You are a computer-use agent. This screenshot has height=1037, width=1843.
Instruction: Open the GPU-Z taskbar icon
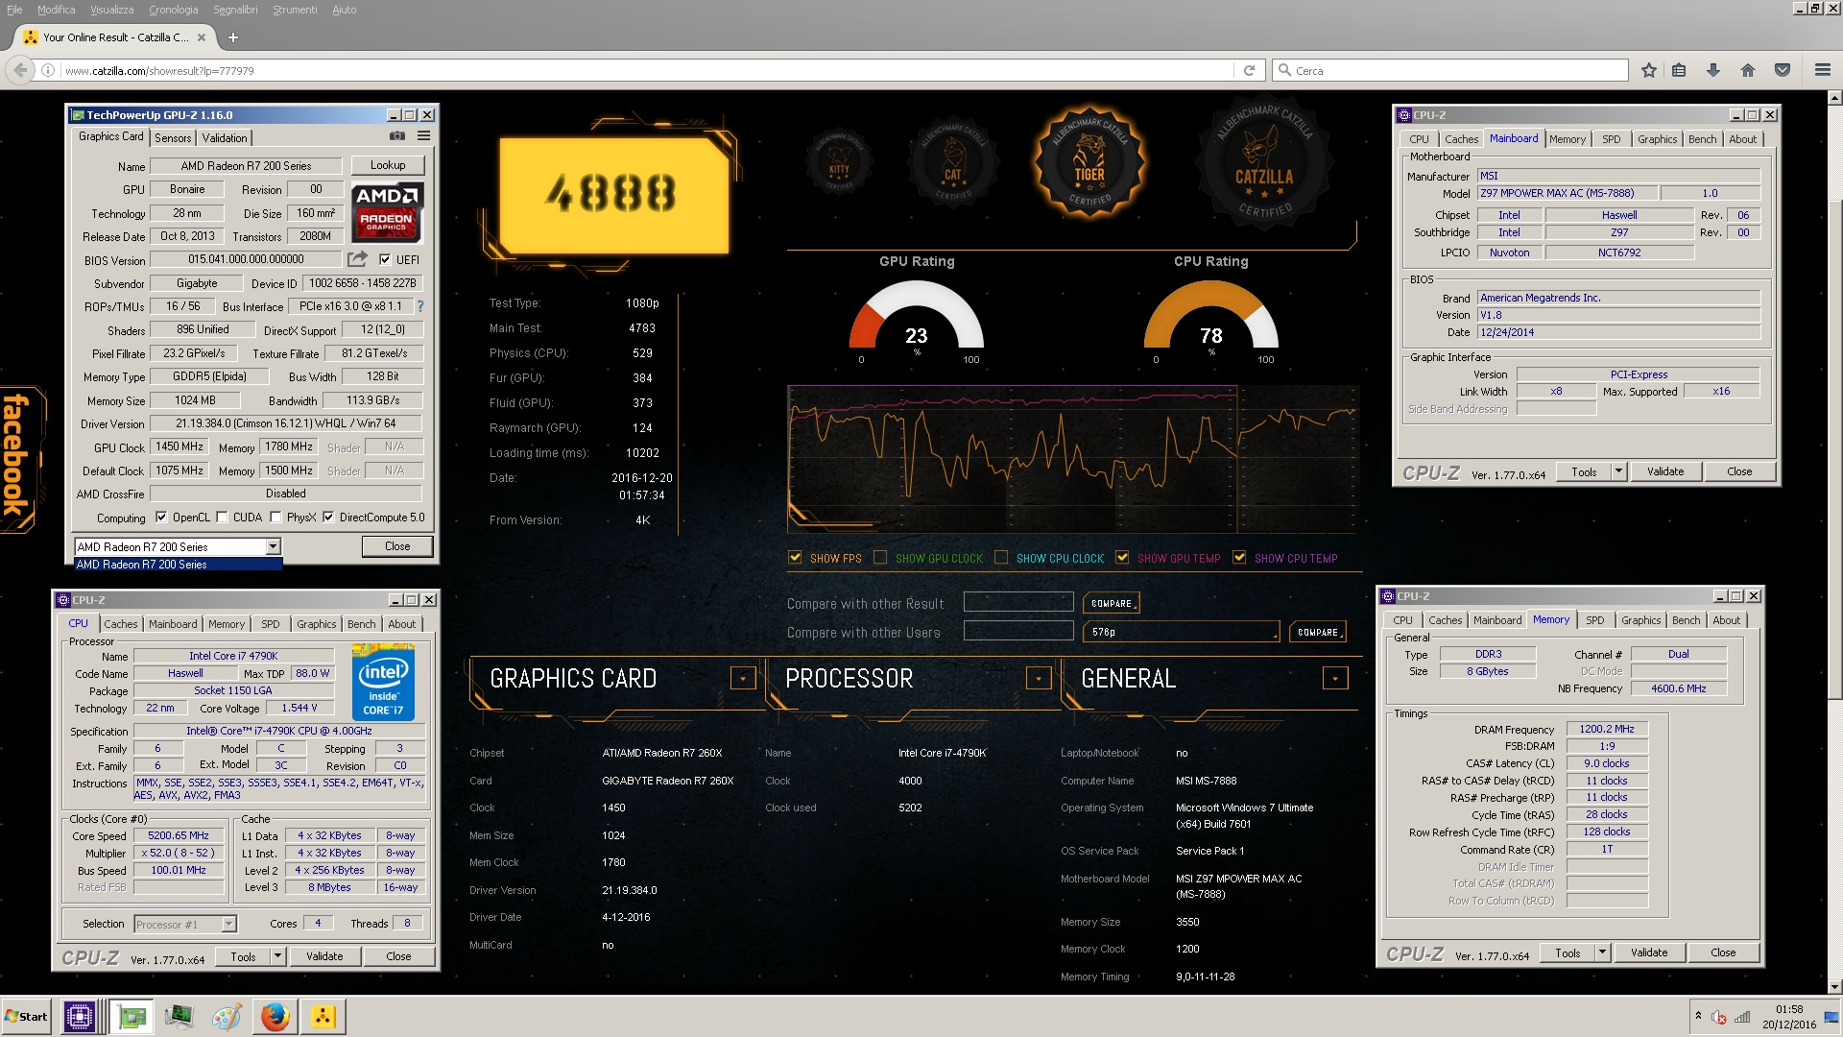pyautogui.click(x=132, y=1016)
